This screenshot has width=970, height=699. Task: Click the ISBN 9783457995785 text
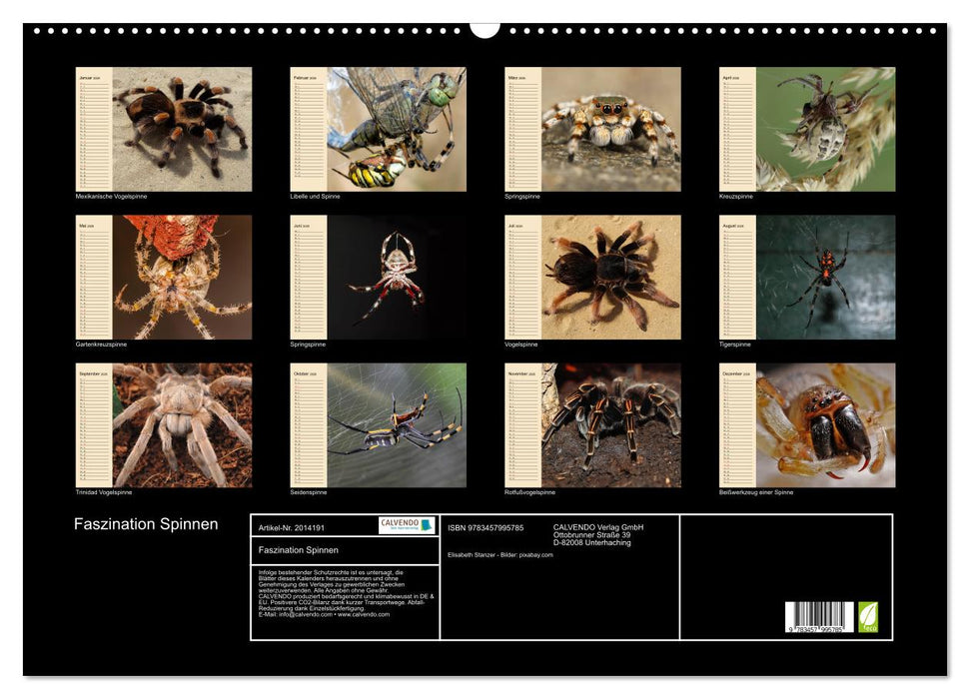(485, 527)
